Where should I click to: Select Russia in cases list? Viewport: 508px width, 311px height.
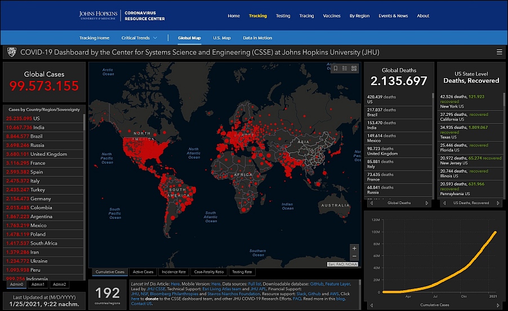[43, 145]
